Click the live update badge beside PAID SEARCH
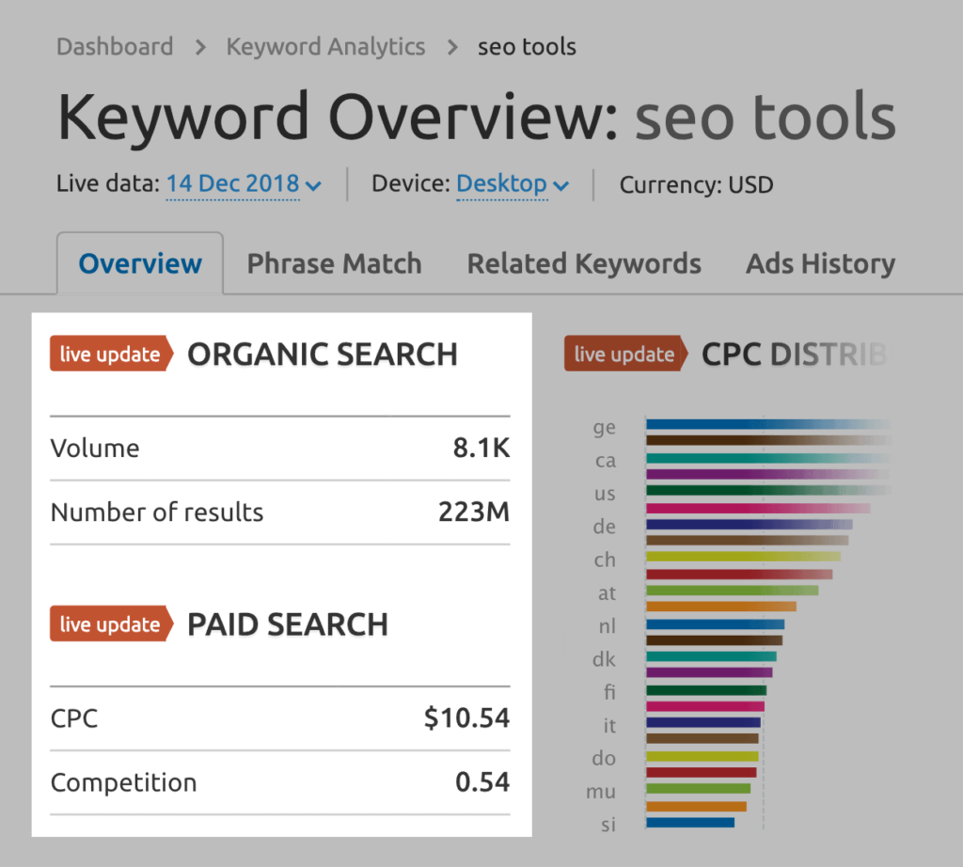This screenshot has width=963, height=867. coord(110,623)
